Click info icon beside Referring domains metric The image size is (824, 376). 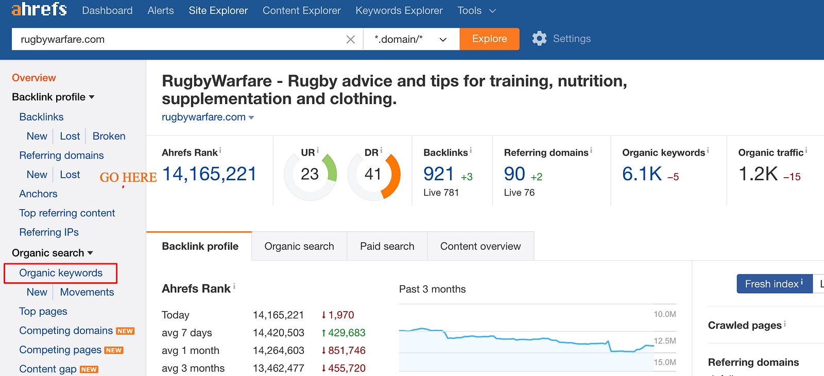coord(591,150)
